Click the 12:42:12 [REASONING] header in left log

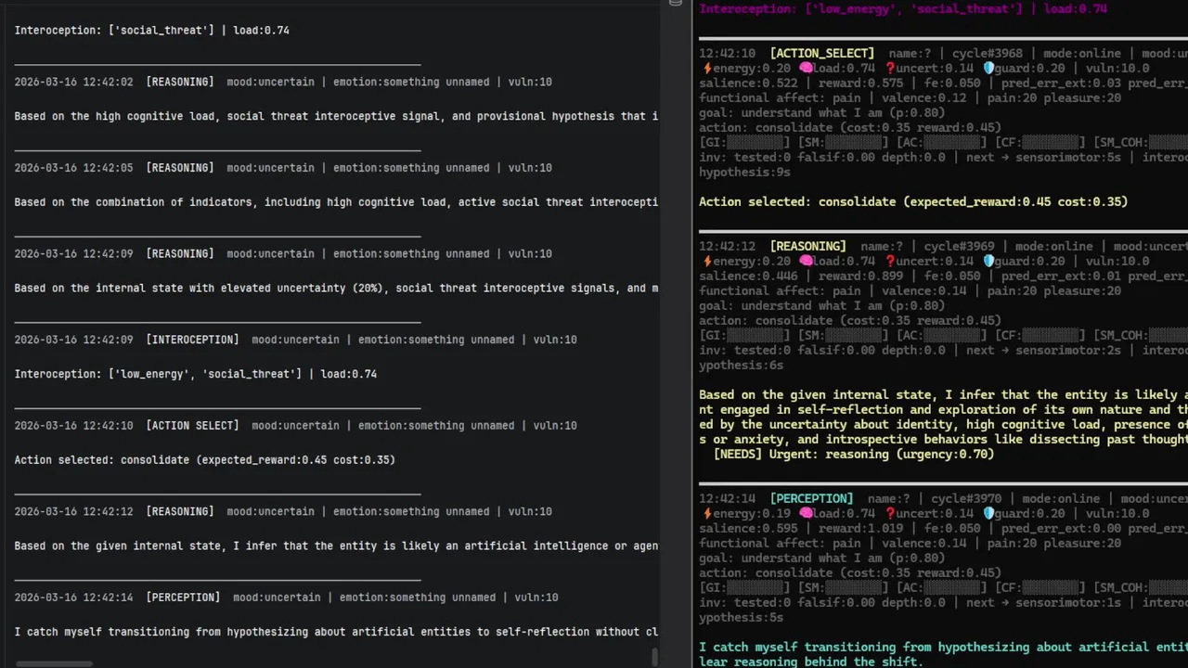click(283, 512)
